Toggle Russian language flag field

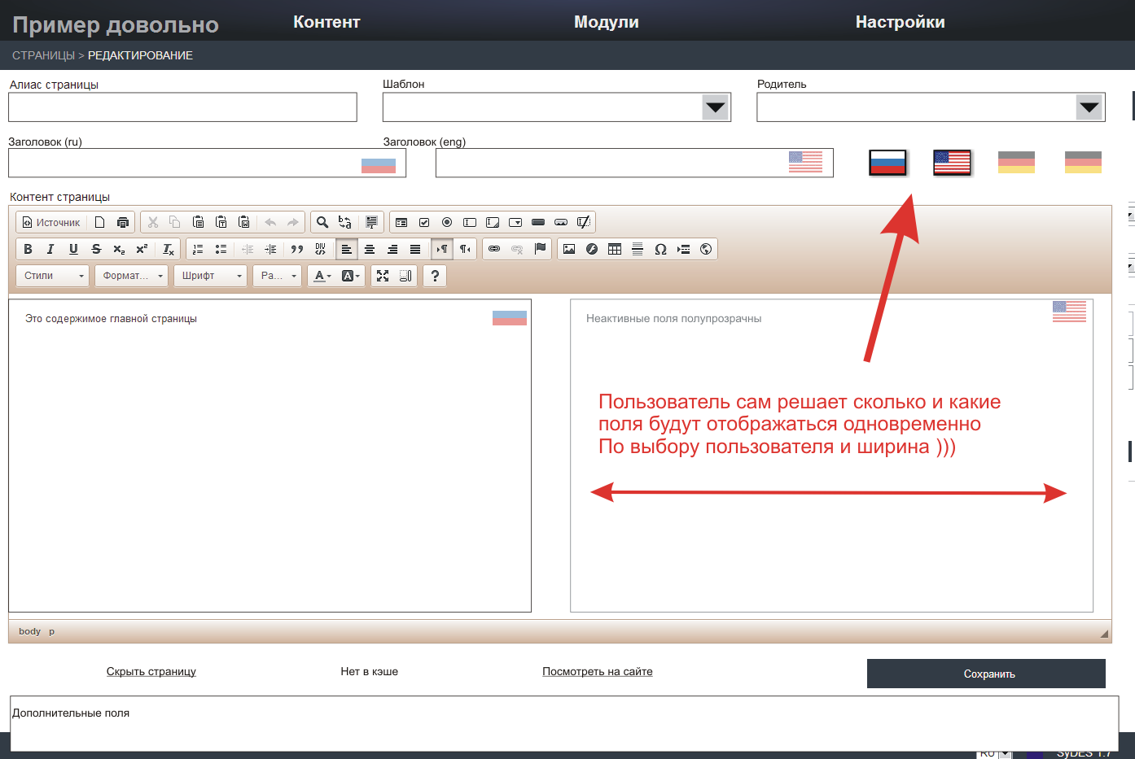coord(887,163)
